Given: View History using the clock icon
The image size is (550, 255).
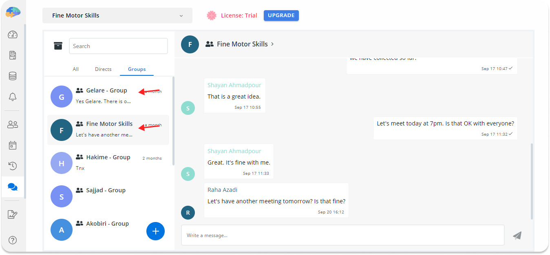Looking at the screenshot, I should [13, 166].
